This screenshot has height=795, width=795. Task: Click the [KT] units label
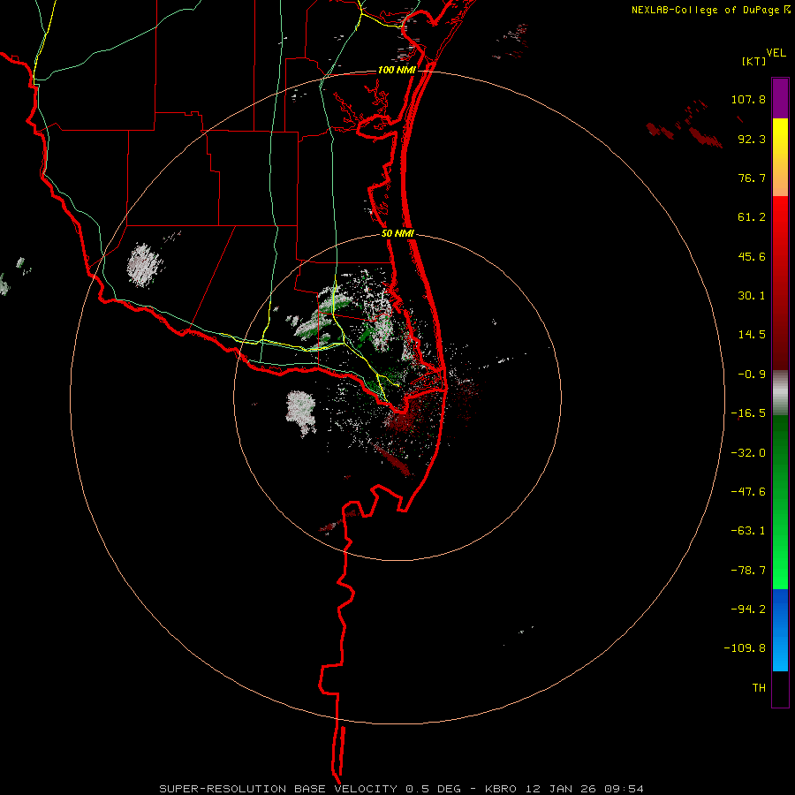pos(754,61)
